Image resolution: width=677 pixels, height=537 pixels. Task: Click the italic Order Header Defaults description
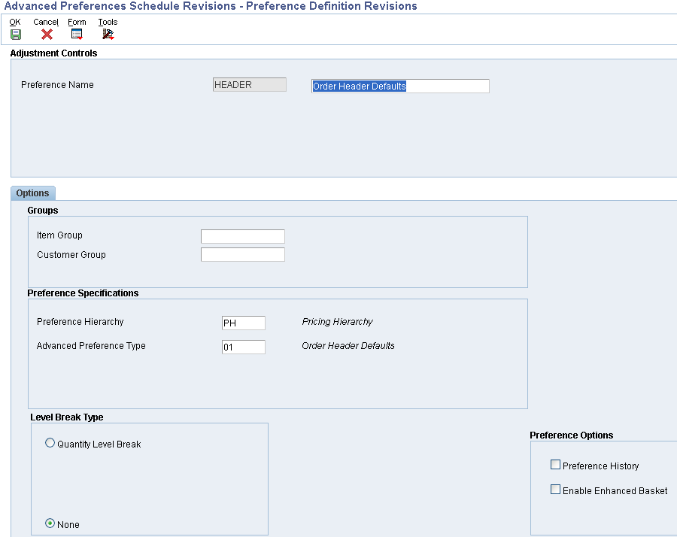(348, 346)
